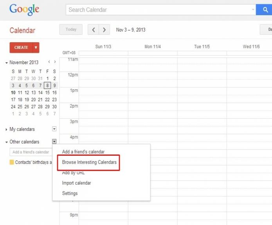Open the search options dropdown arrow
272x225 pixels.
pos(253,9)
